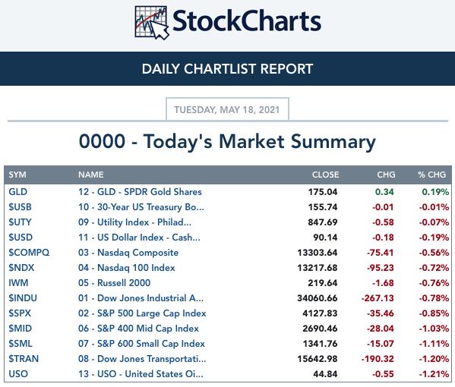The image size is (455, 387).
Task: Click the % CHG column header
Action: coord(431,175)
